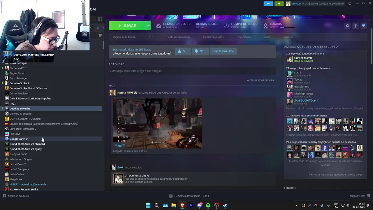Image resolution: width=373 pixels, height=210 pixels.
Task: Open Kazeta's shared screenshot thumbnail
Action: (x=157, y=123)
